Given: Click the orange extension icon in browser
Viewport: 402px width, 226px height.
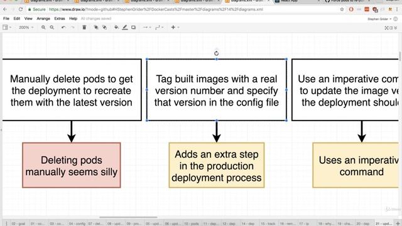Looking at the screenshot, I should 367,9.
